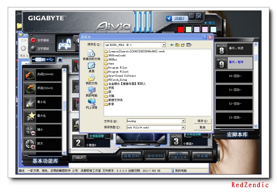Screen dimensions: 277x192
Task: Click the MACRO 3 button icon
Action: tap(176, 140)
